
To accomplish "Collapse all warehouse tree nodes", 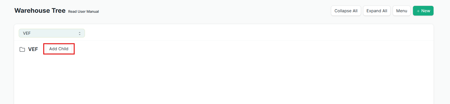I will tap(346, 11).
